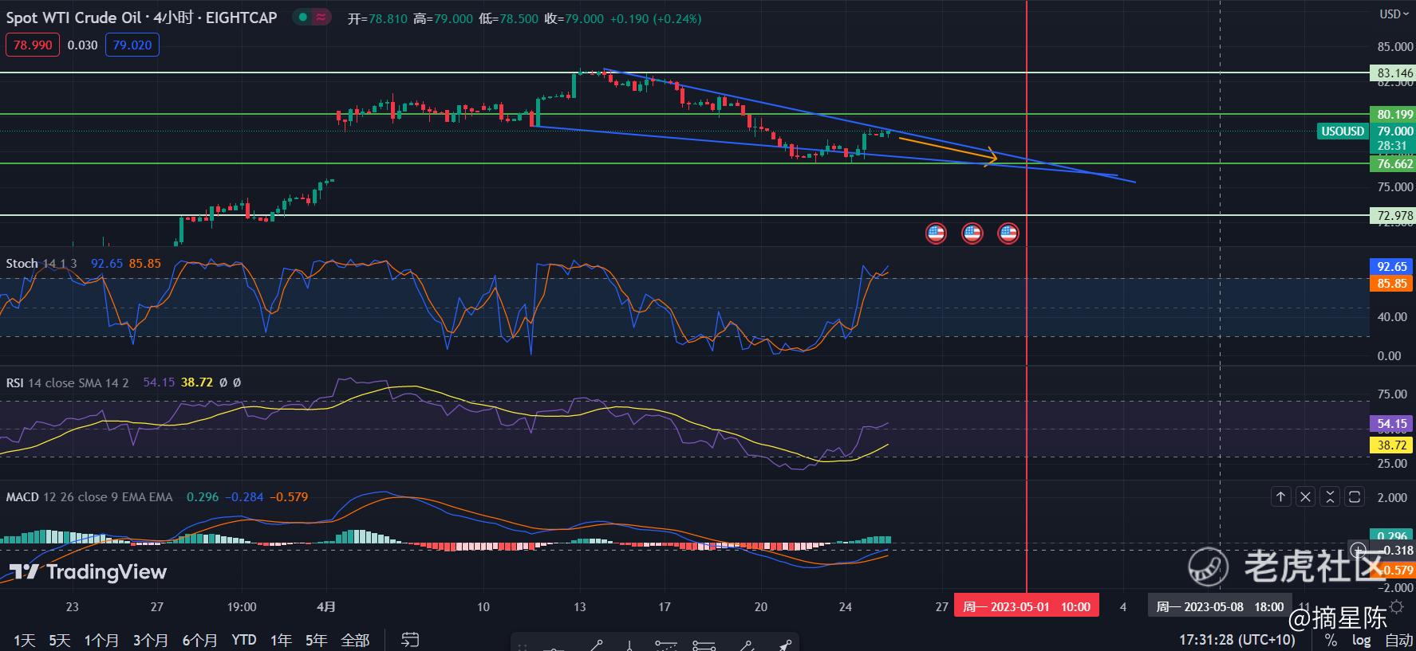Delete the MACD pane
Viewport: 1416px width, 651px height.
tap(1305, 496)
